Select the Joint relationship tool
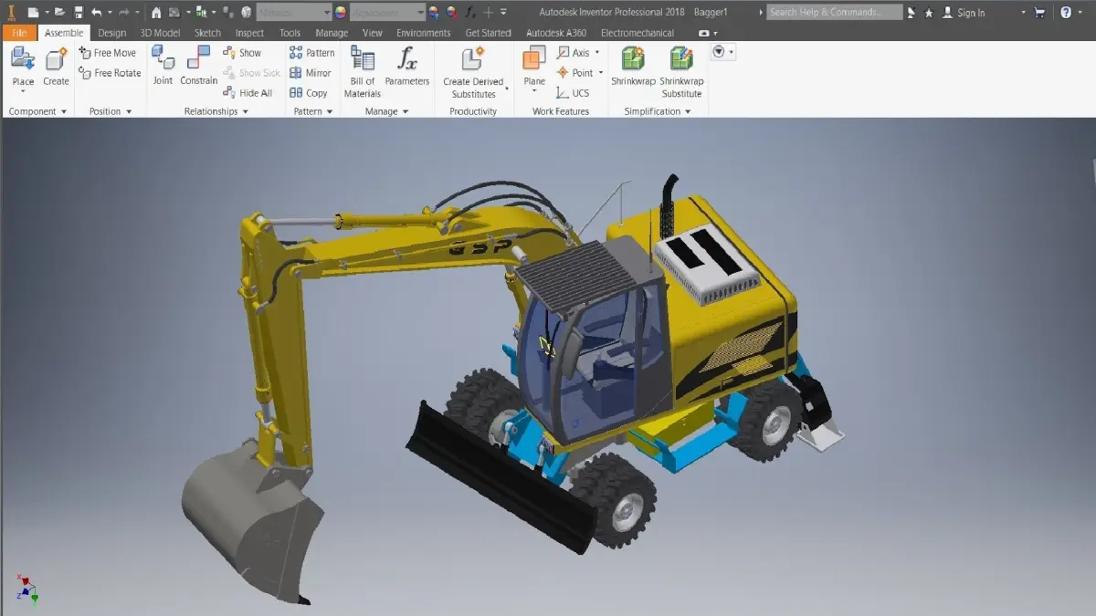Image resolution: width=1096 pixels, height=616 pixels. click(x=163, y=66)
